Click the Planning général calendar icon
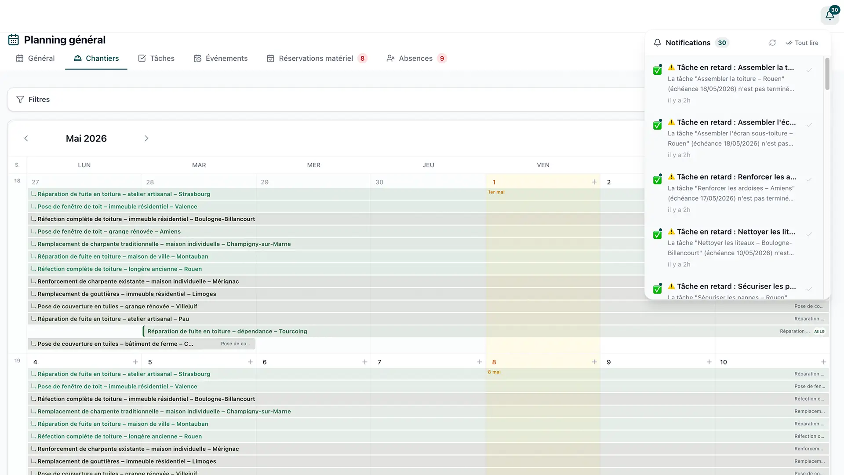 14,40
